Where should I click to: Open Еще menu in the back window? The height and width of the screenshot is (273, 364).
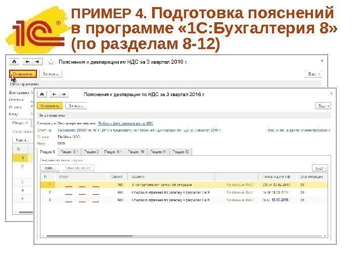pyautogui.click(x=314, y=74)
